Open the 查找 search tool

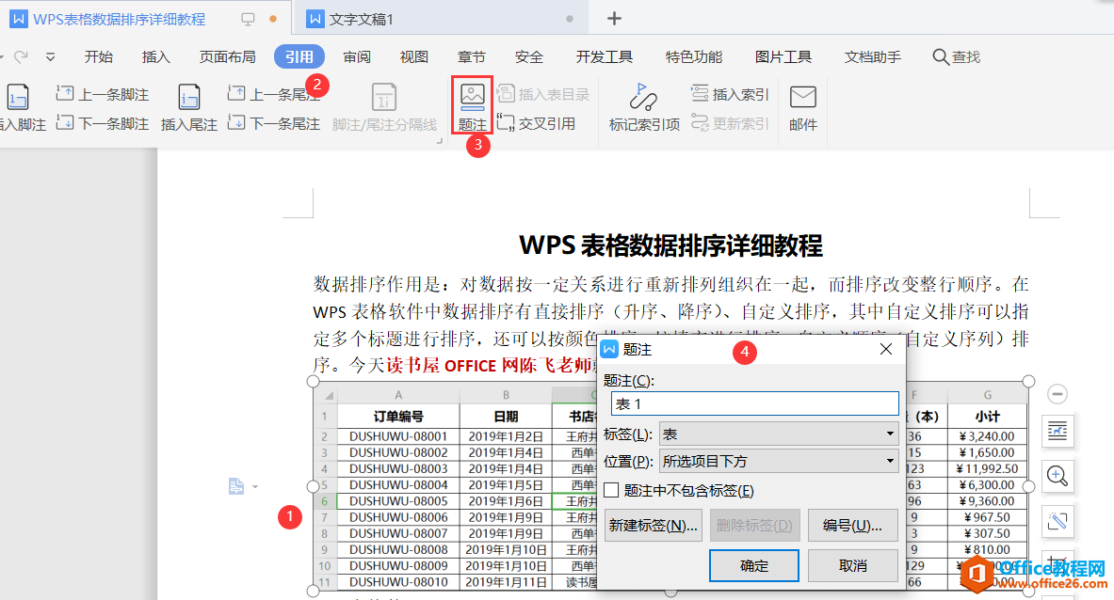pyautogui.click(x=957, y=56)
